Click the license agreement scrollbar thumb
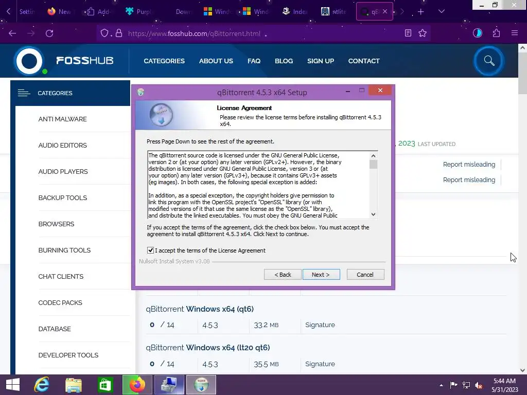The image size is (527, 395). click(374, 164)
